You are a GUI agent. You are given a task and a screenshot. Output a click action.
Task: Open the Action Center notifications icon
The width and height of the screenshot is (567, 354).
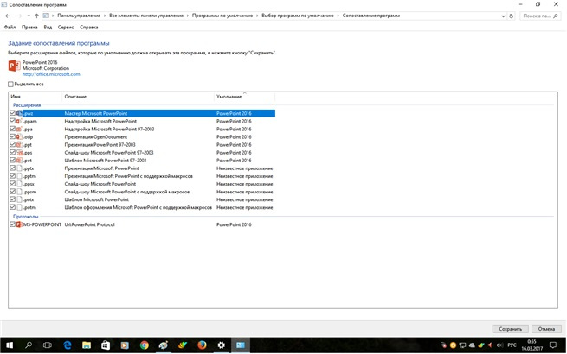point(553,345)
